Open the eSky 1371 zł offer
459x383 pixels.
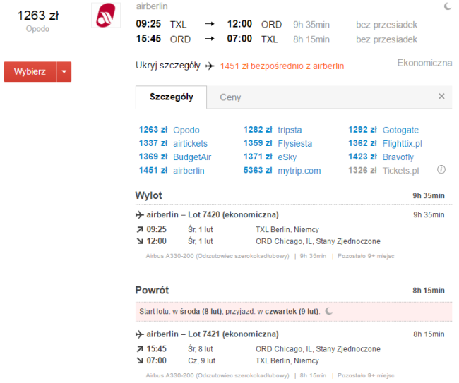[x=270, y=157]
